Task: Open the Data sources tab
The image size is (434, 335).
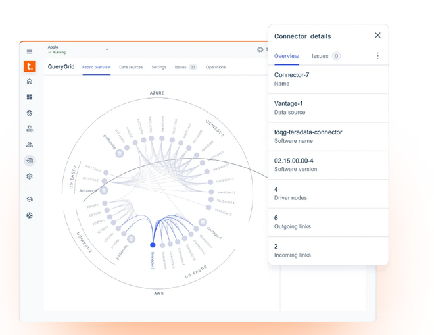Action: (131, 67)
